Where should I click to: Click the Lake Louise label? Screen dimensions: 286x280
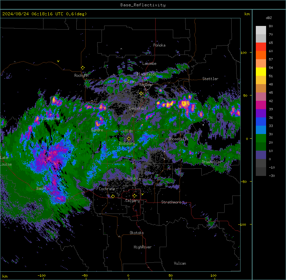(6, 161)
